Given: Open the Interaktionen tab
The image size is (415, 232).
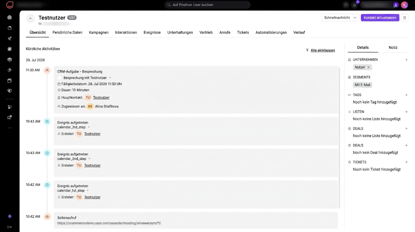Looking at the screenshot, I should point(126,32).
